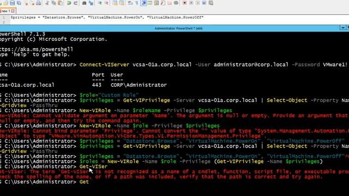Click 'CORP\Administrator' in the output table
The width and height of the screenshot is (349, 196).
(139, 85)
